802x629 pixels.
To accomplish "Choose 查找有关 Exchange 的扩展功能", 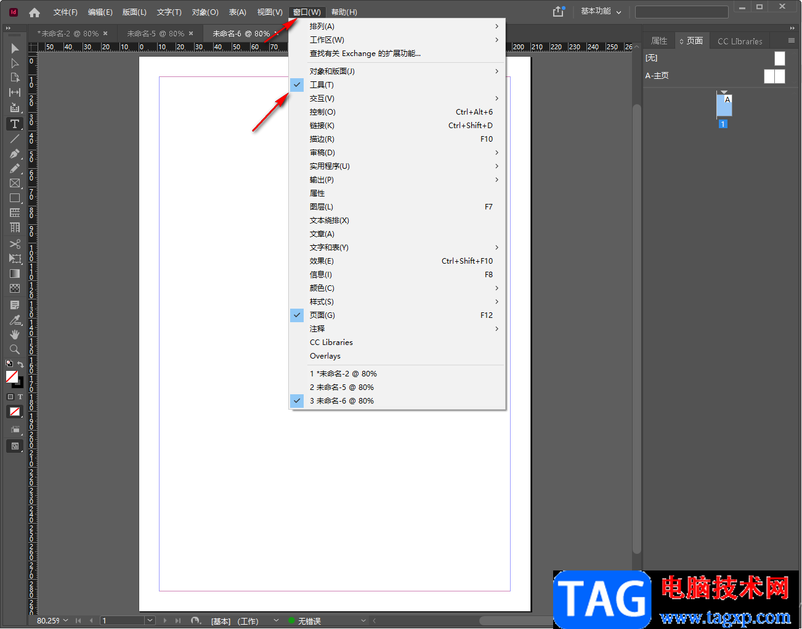I will pyautogui.click(x=397, y=54).
